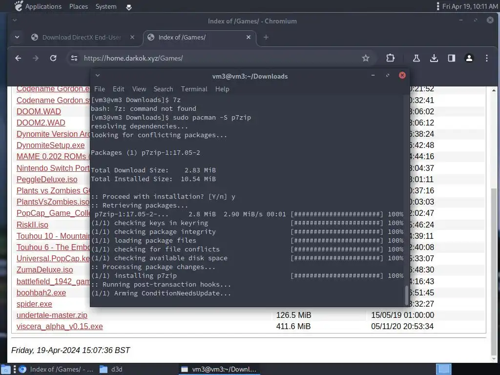Image resolution: width=500 pixels, height=375 pixels.
Task: Open Chrome Labs flask icon
Action: 416,58
